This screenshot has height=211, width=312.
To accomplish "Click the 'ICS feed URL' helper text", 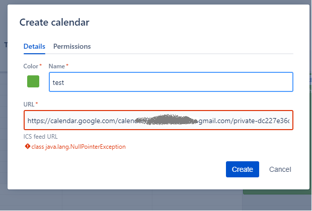I will pos(40,137).
